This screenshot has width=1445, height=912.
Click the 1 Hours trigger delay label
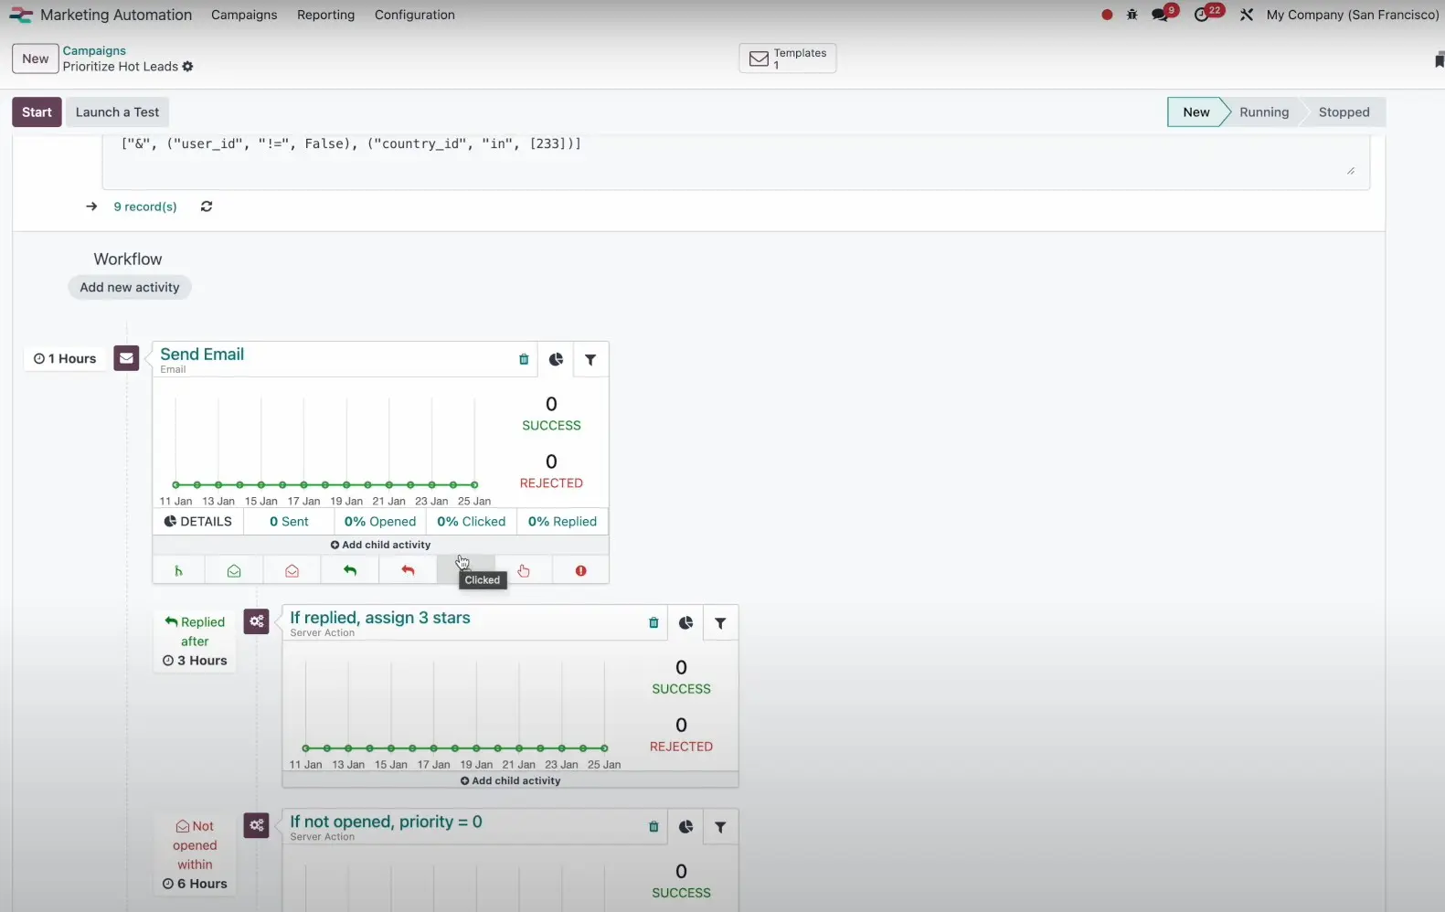click(65, 358)
